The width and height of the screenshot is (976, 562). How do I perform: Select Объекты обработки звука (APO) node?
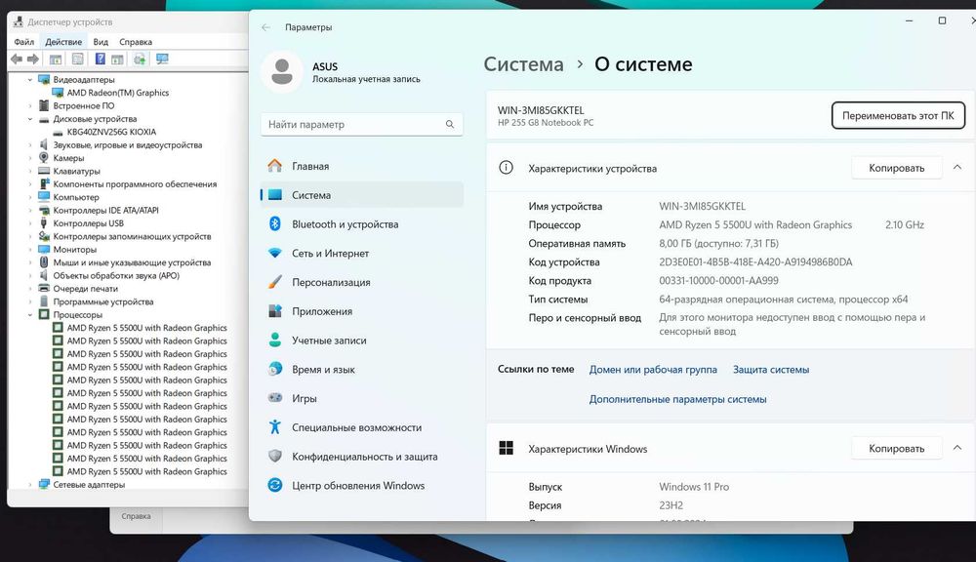tap(116, 276)
